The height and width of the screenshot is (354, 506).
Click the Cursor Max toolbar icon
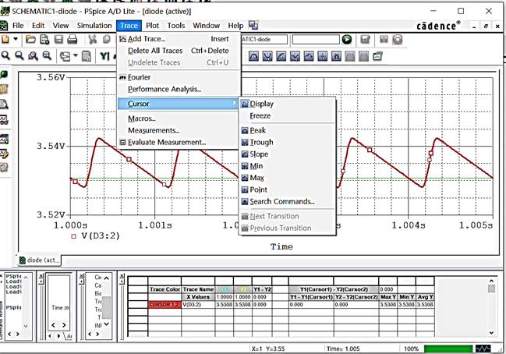click(x=309, y=56)
